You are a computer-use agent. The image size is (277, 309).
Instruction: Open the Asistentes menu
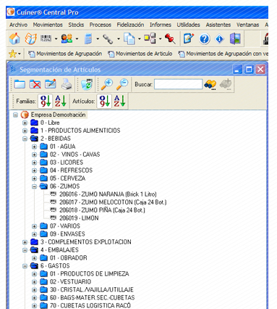218,25
